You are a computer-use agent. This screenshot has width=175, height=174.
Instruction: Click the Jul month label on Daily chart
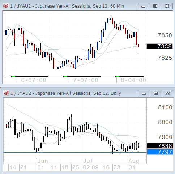pyautogui.click(x=88, y=161)
